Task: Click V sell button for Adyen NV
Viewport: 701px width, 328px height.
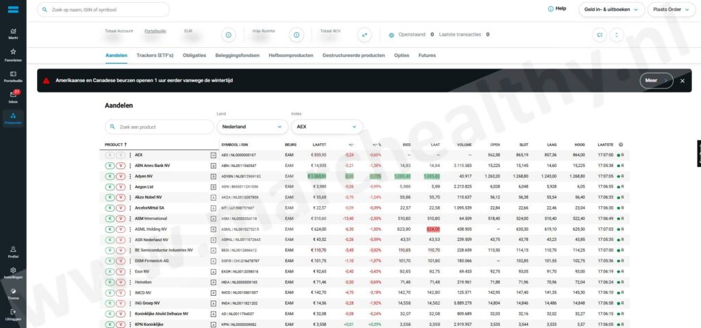Action: click(120, 176)
